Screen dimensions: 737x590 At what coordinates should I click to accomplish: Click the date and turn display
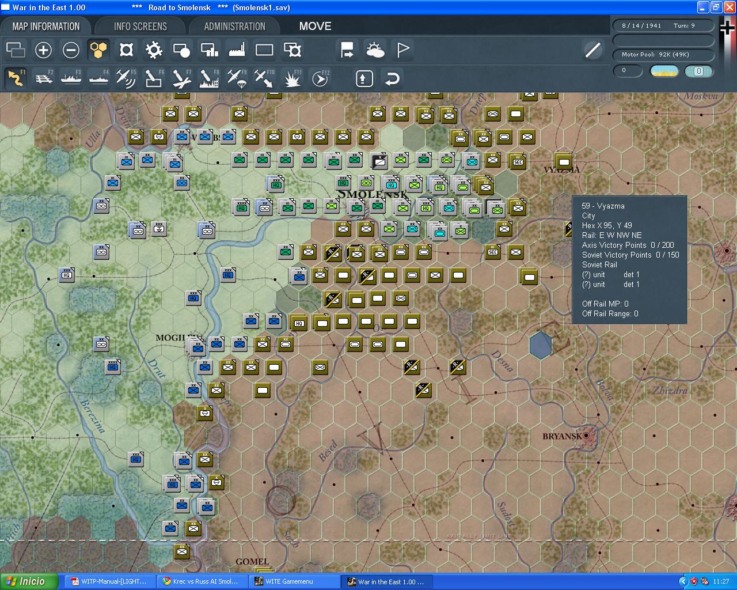663,26
